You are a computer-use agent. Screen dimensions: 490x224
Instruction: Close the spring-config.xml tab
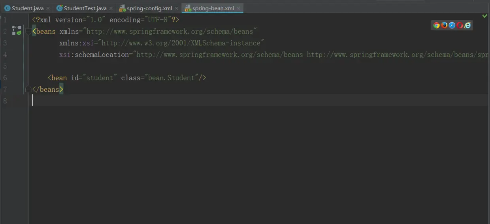(177, 8)
